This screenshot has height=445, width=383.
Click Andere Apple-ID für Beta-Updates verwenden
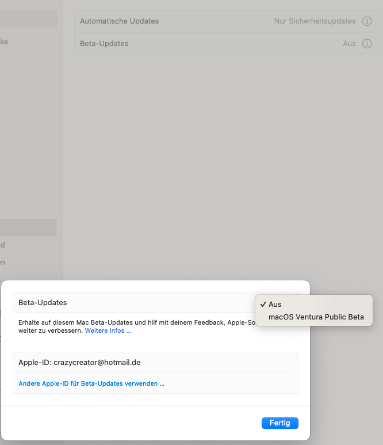[91, 383]
